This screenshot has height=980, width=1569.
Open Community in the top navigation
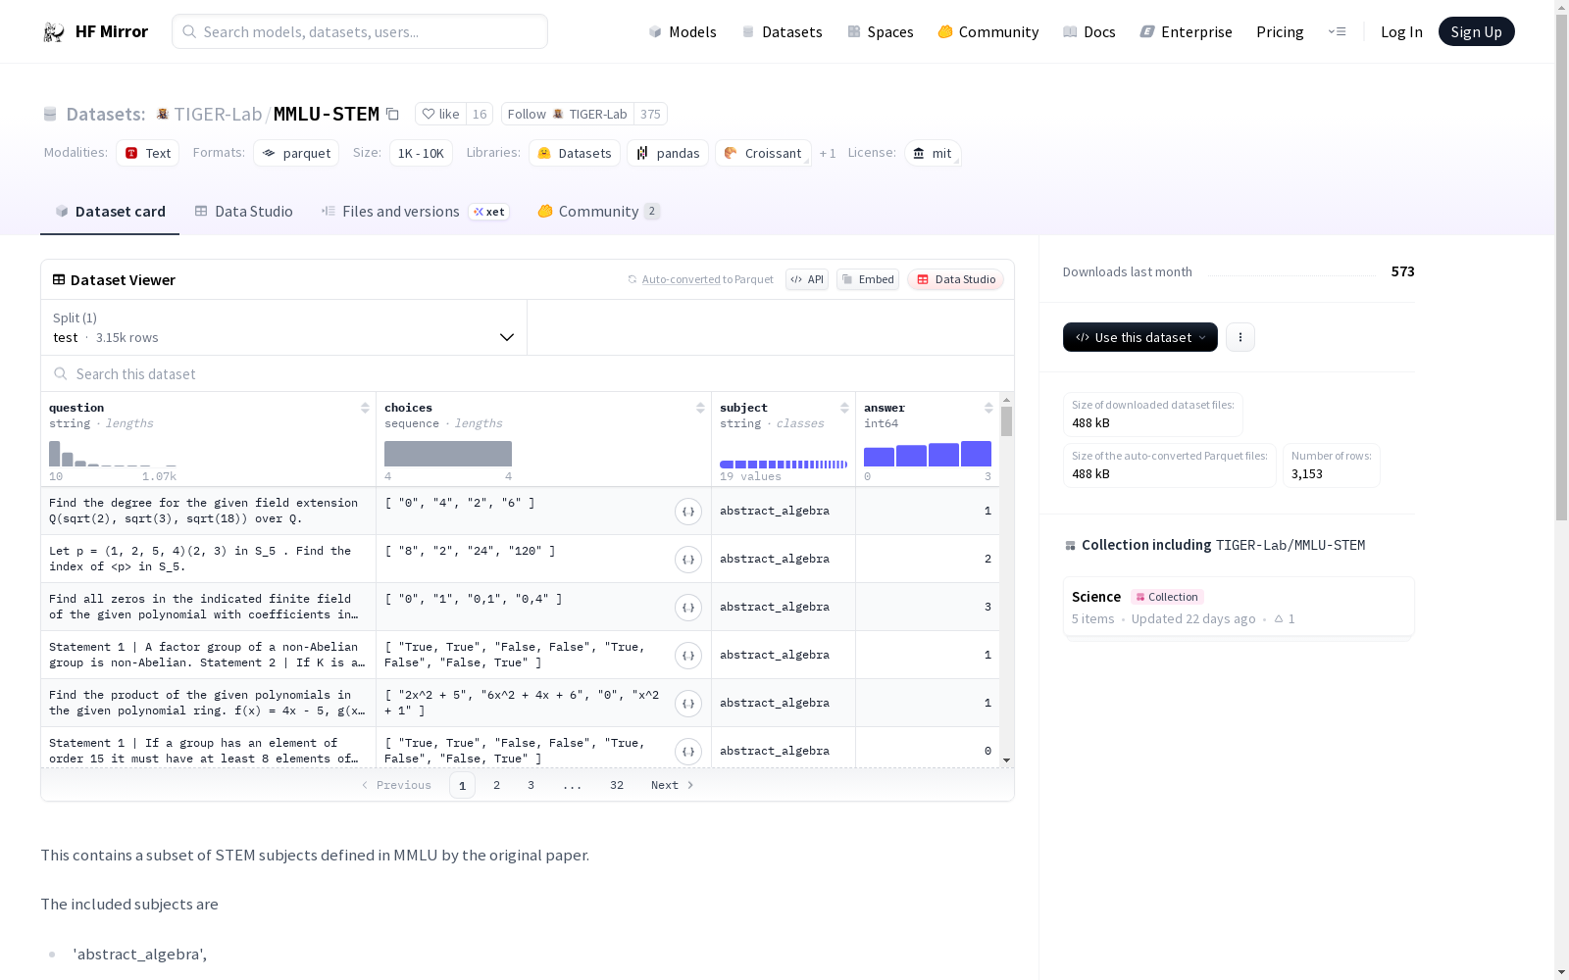(x=988, y=31)
